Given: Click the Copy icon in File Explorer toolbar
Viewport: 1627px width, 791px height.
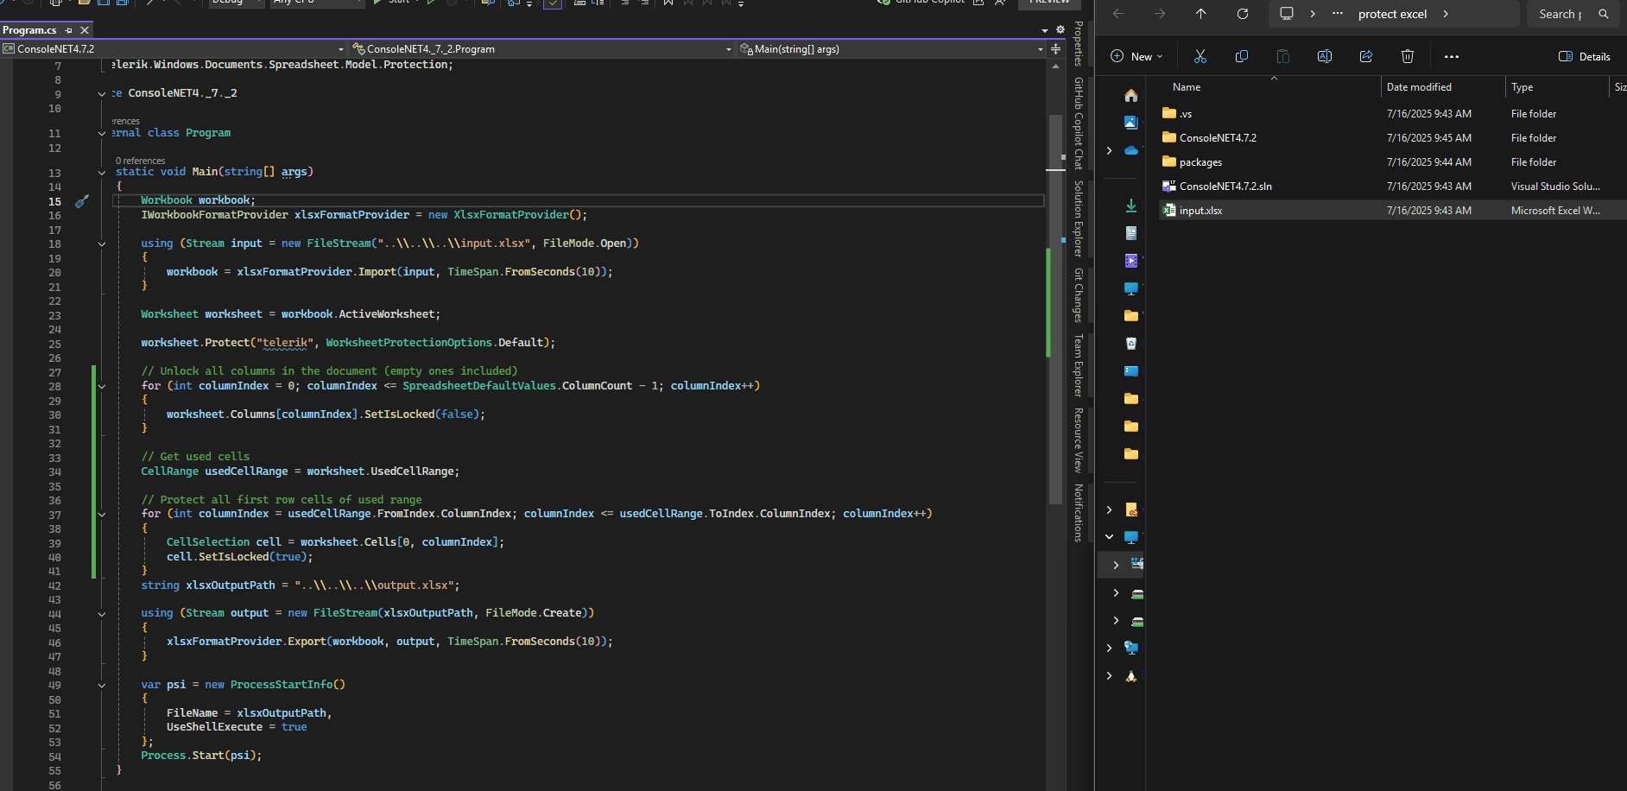Looking at the screenshot, I should click(1241, 56).
